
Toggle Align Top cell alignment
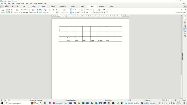tap(71, 10)
